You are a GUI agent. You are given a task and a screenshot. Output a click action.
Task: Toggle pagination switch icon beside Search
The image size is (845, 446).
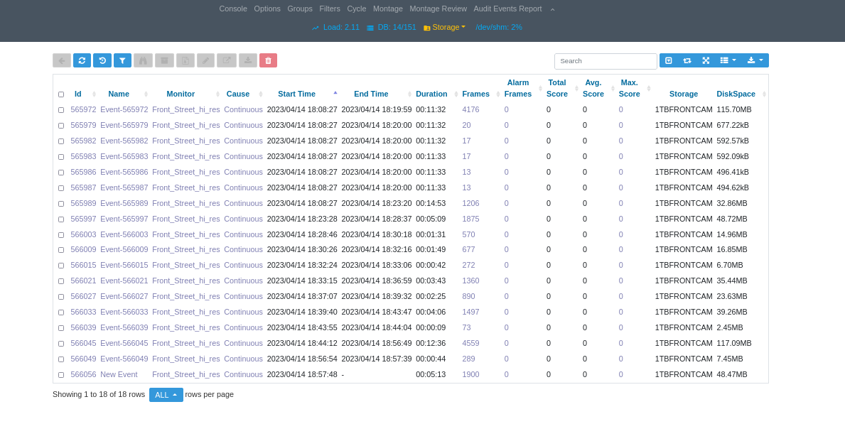669,60
